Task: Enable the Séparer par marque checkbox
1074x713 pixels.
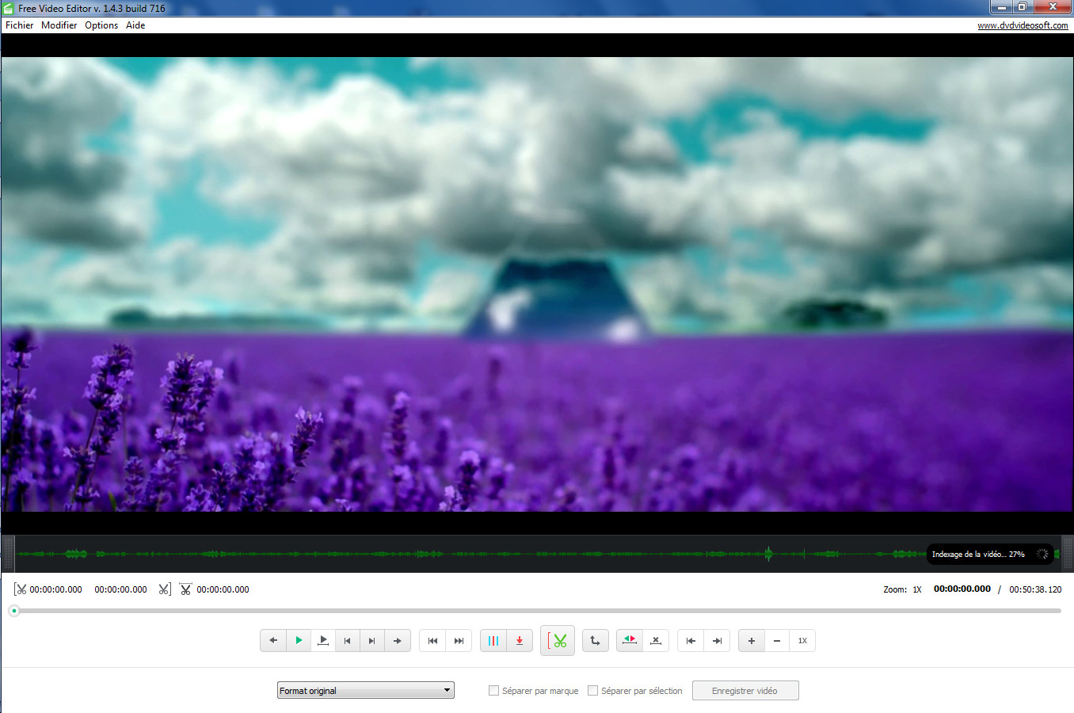Action: (x=493, y=690)
